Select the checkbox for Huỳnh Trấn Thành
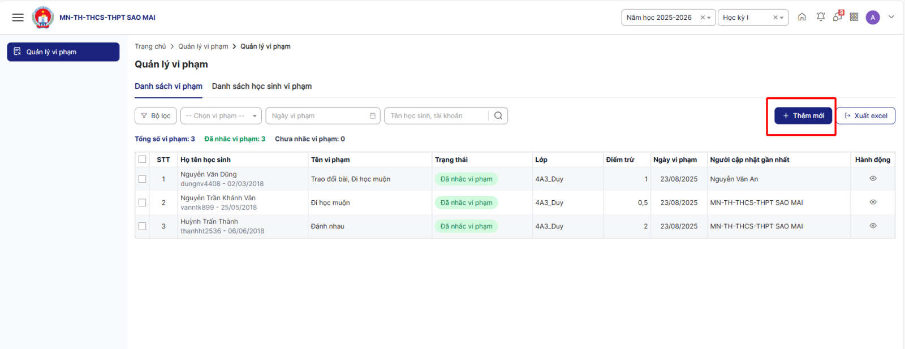905x349 pixels. click(143, 226)
